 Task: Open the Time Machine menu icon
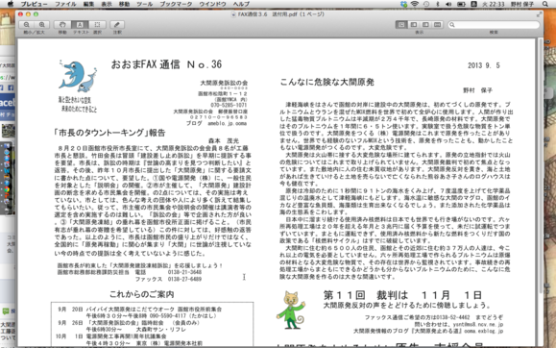(426, 4)
